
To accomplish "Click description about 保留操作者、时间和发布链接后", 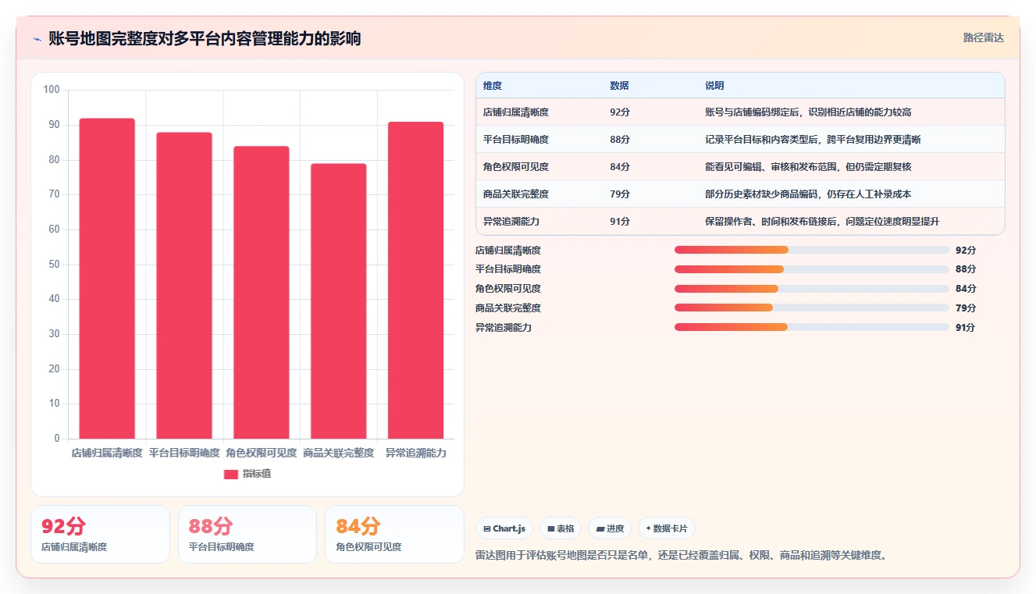I will [x=822, y=222].
